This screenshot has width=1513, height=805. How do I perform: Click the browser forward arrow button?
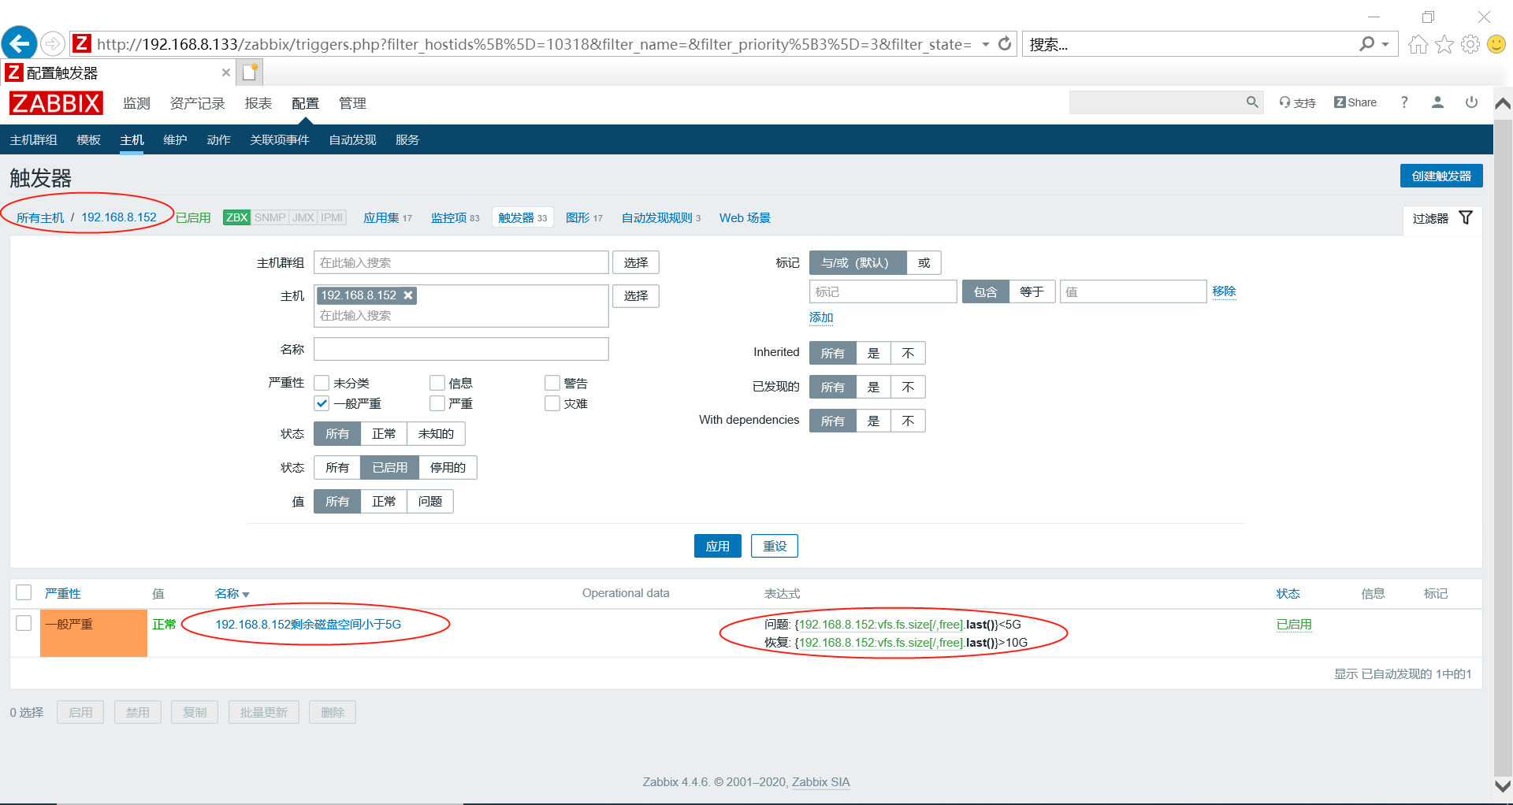click(x=53, y=43)
